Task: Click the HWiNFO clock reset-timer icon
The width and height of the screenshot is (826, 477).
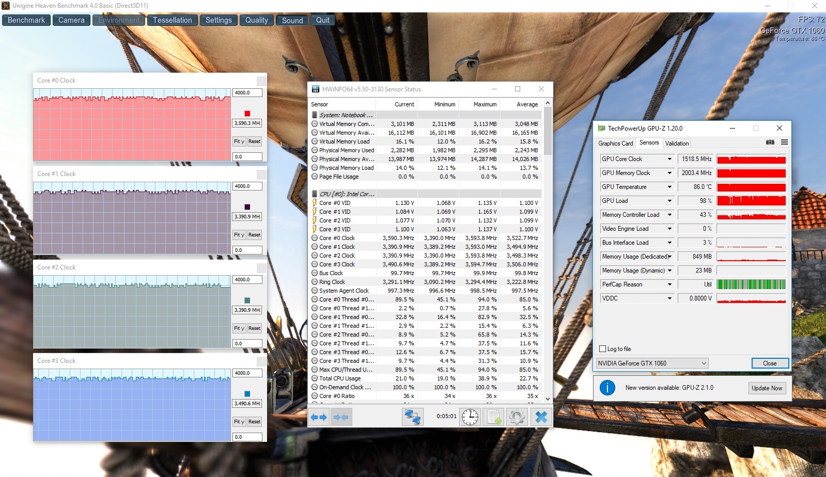Action: tap(470, 417)
